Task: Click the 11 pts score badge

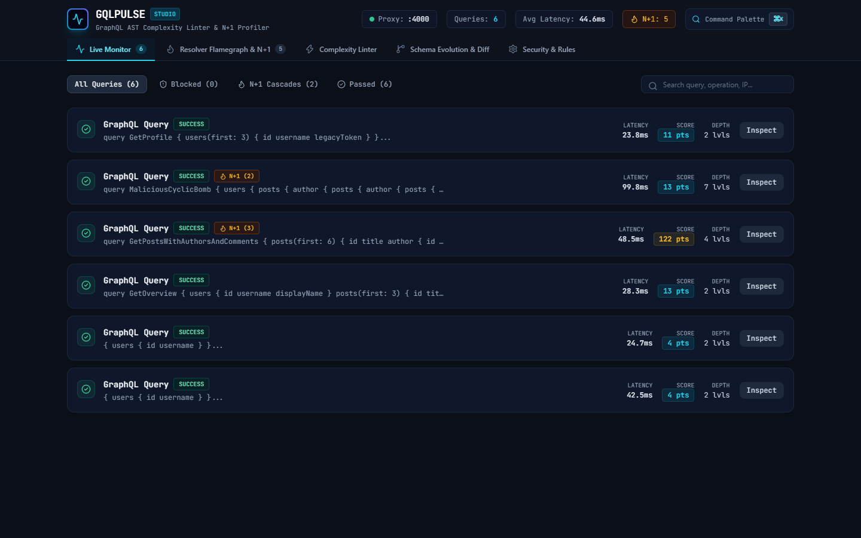Action: [676, 135]
